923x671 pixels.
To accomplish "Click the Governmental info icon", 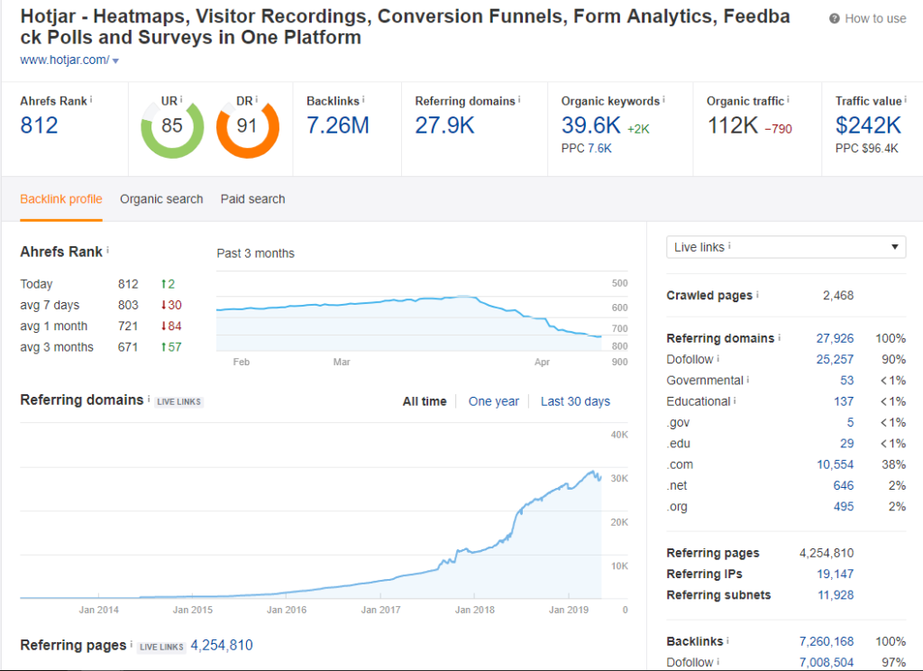I will tap(748, 381).
